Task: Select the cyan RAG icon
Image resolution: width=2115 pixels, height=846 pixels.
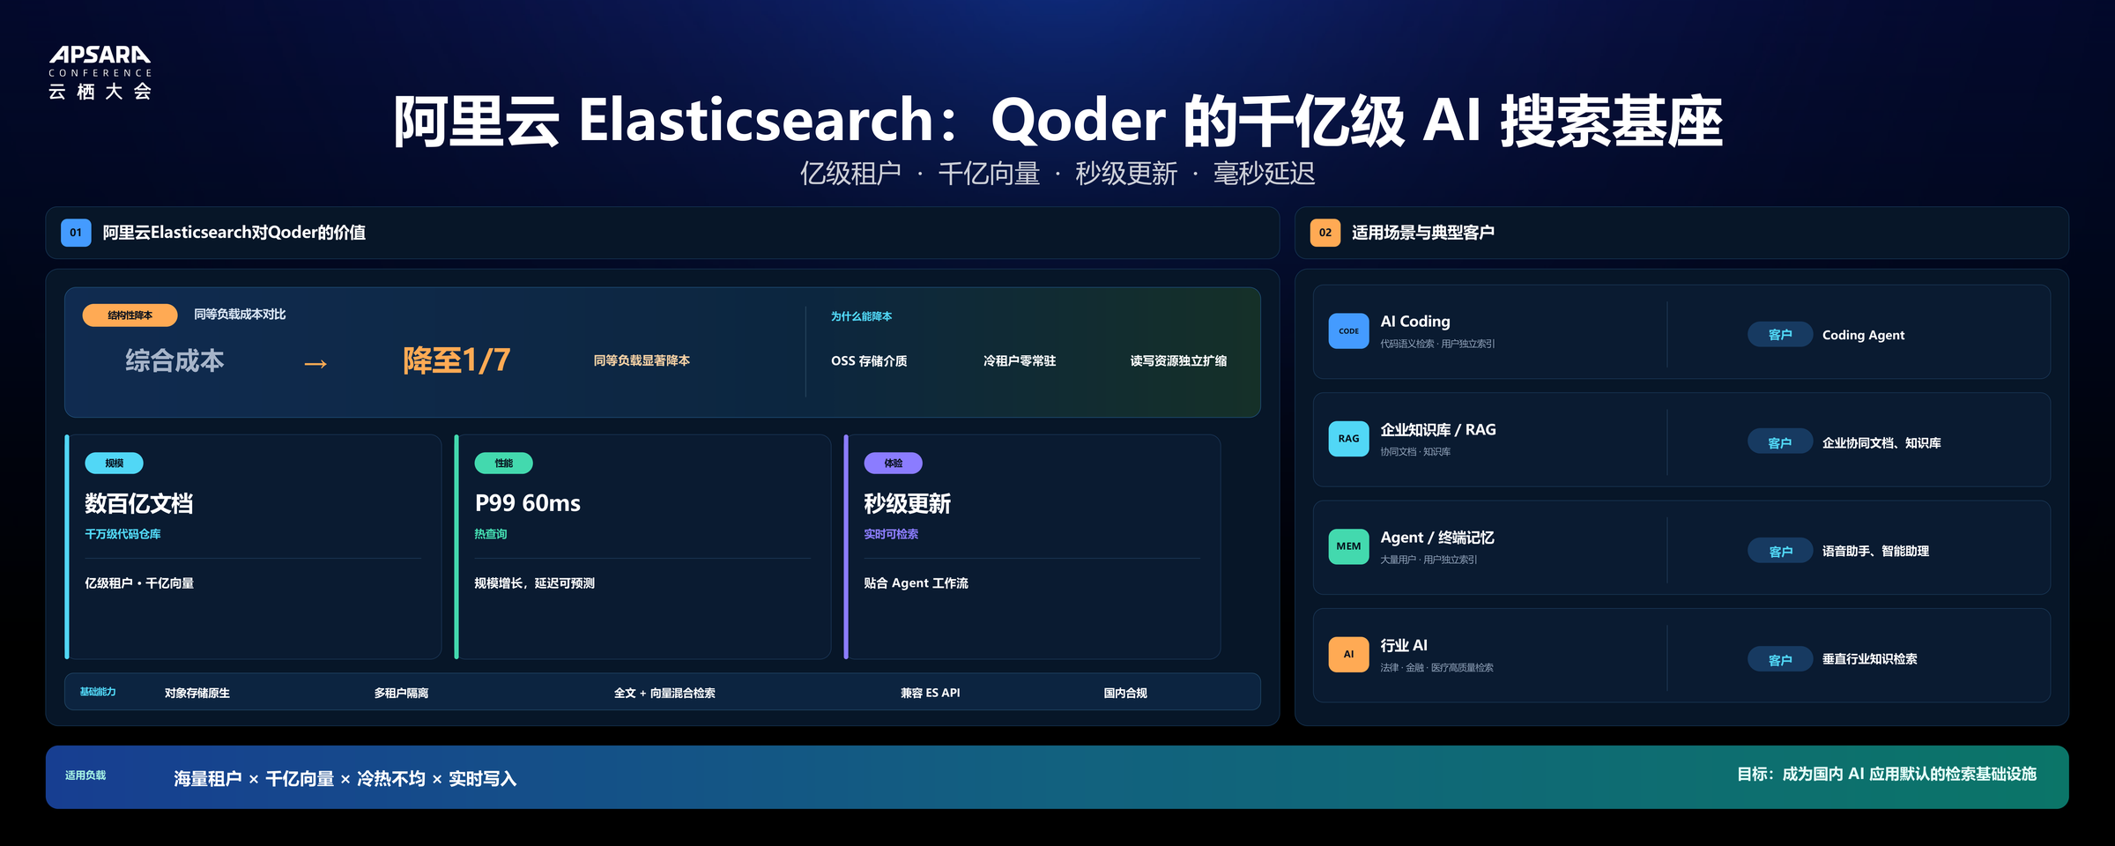Action: click(x=1348, y=439)
